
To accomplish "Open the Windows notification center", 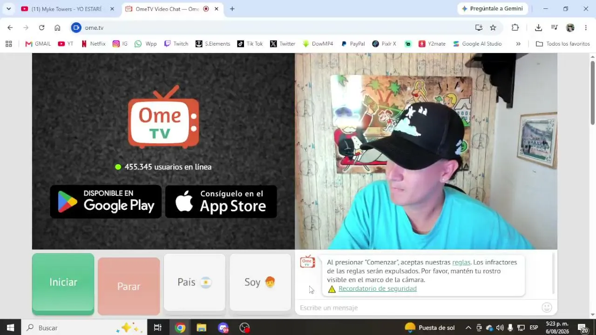I will click(582, 328).
